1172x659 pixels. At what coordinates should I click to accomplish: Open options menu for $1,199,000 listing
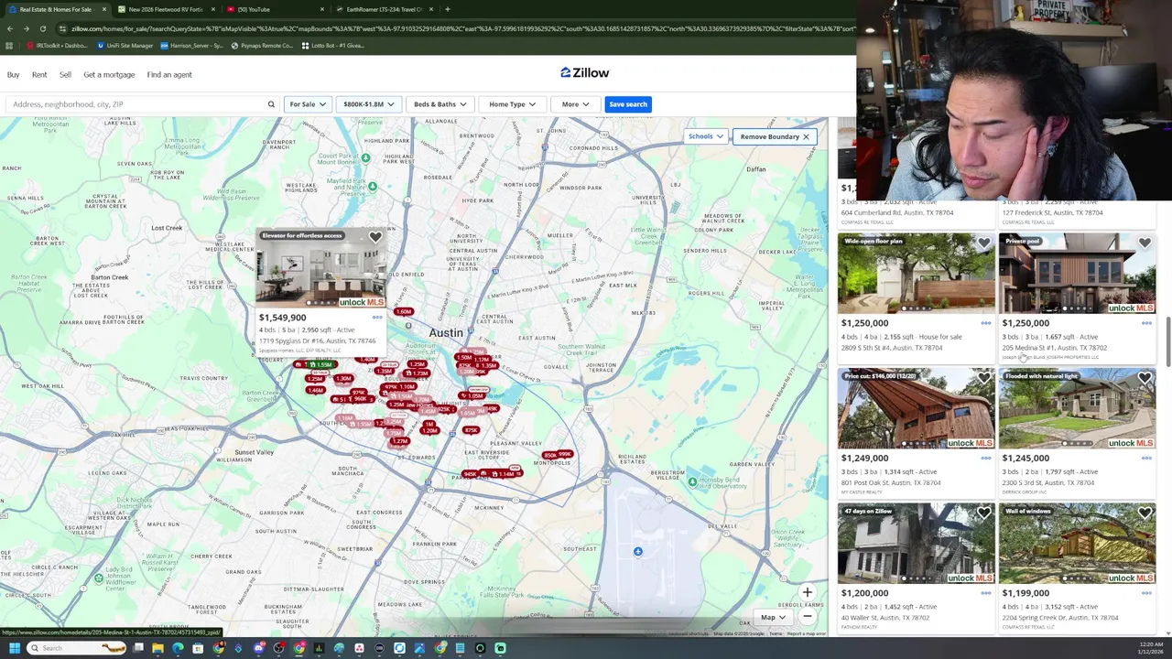(1146, 593)
